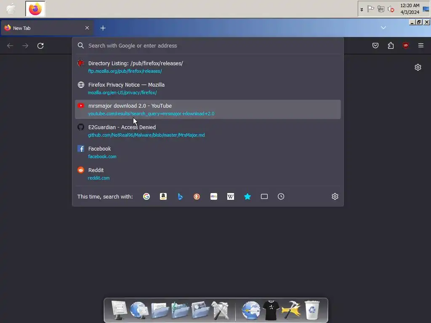Open the Firefox hamburger menu
Screen dimensions: 431x323
421,45
